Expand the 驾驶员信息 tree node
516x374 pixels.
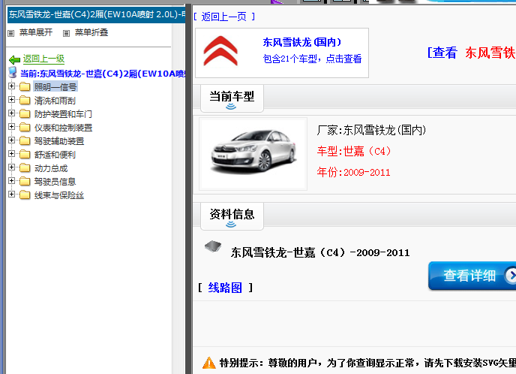click(11, 181)
